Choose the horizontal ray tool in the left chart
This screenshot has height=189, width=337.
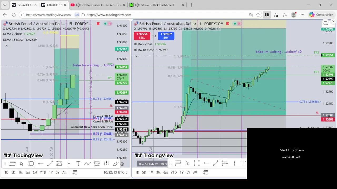pyautogui.click(x=41, y=164)
